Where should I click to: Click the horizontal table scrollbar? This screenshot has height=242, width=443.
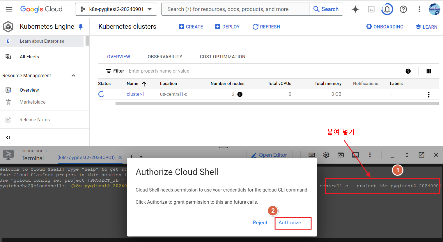(277, 104)
